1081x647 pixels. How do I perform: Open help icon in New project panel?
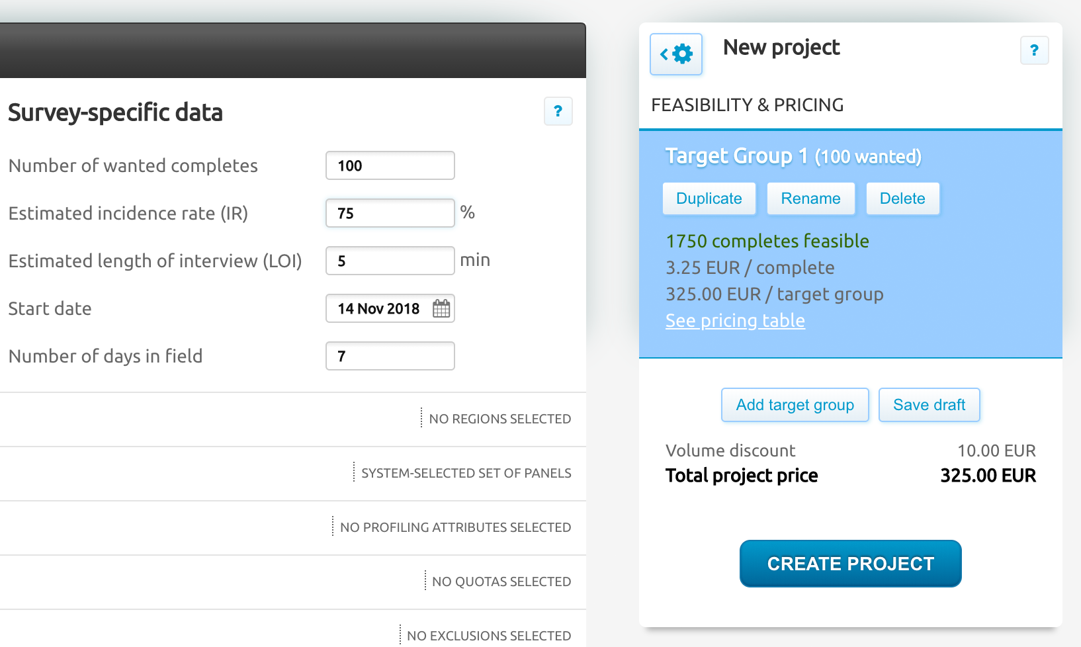(x=1034, y=50)
